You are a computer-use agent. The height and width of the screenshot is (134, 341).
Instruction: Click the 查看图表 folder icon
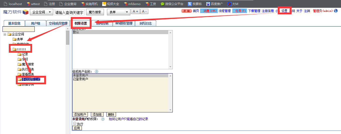pos(19,74)
